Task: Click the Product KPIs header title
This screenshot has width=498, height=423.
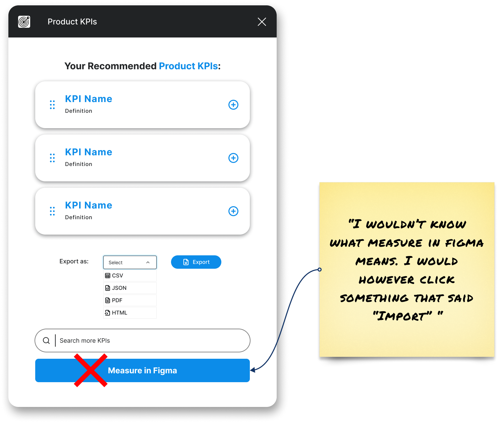Action: 72,22
